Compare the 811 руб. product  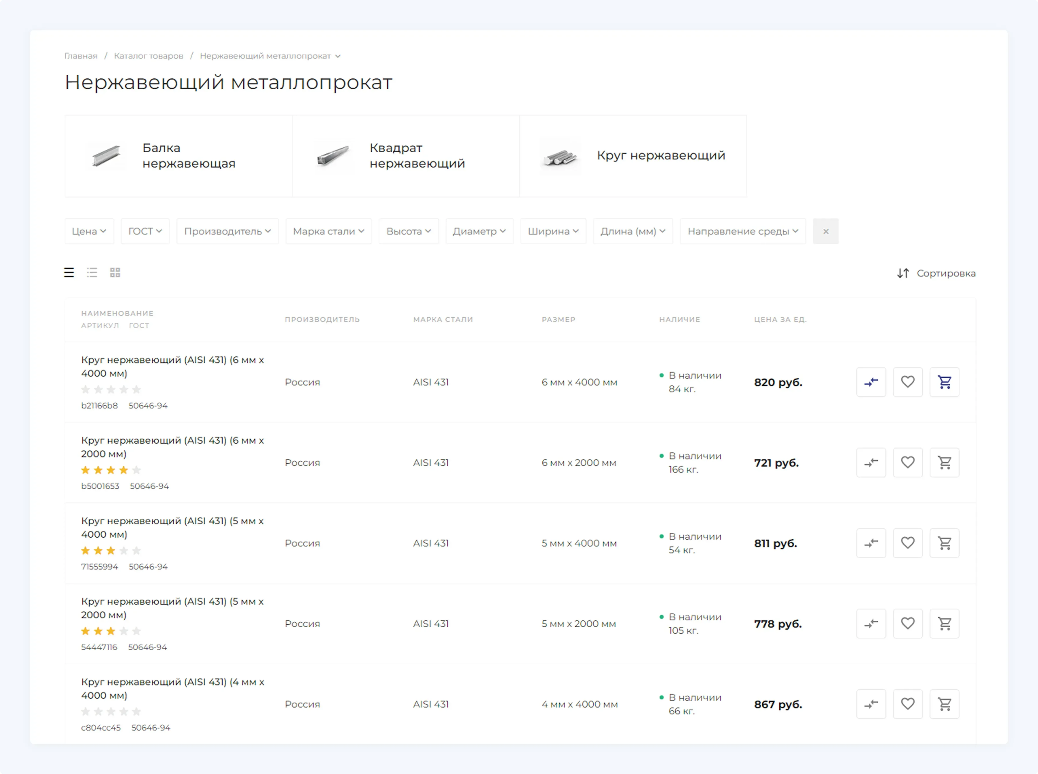tap(871, 543)
